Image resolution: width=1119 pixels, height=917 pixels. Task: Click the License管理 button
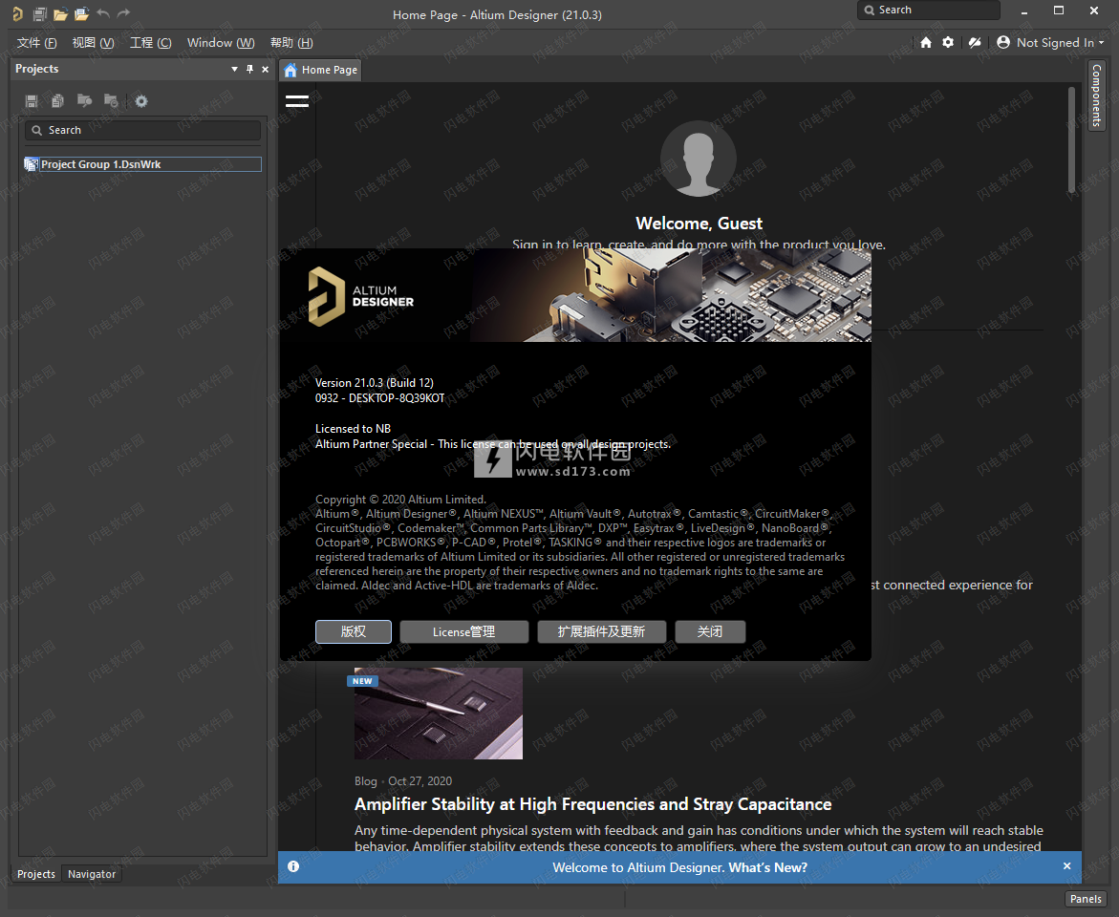click(x=463, y=631)
